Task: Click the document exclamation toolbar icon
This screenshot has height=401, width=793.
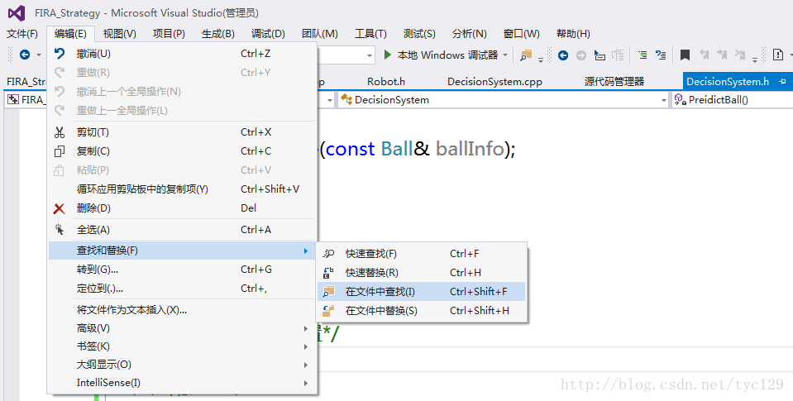Action: point(778,55)
